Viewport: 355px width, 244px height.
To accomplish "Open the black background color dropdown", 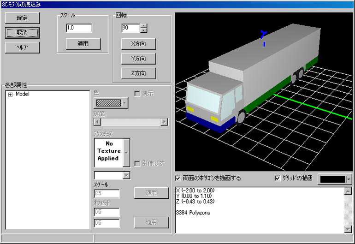I will coord(349,179).
